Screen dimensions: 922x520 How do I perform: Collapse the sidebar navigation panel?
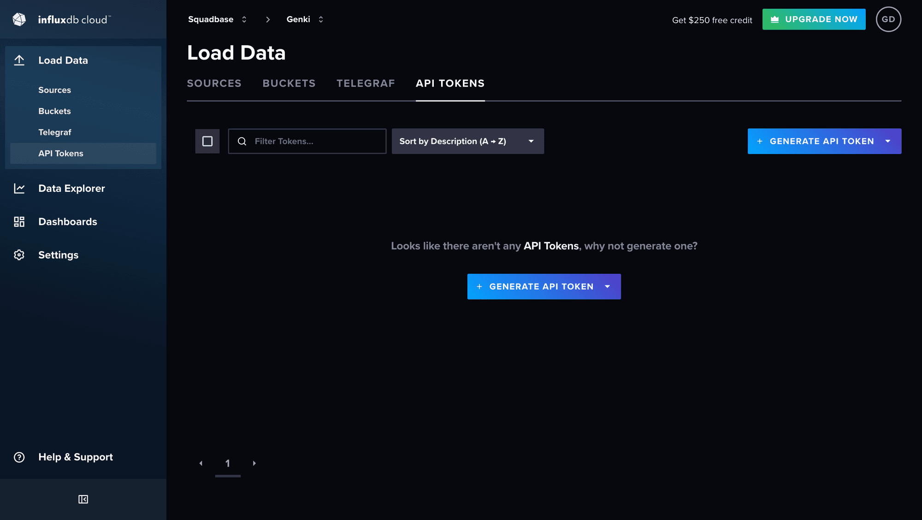[83, 499]
